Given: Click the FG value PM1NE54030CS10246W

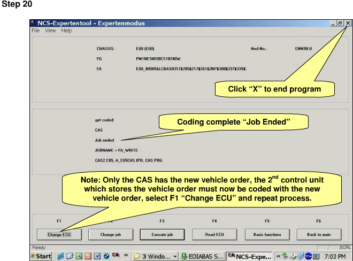Looking at the screenshot, I should tap(158, 59).
